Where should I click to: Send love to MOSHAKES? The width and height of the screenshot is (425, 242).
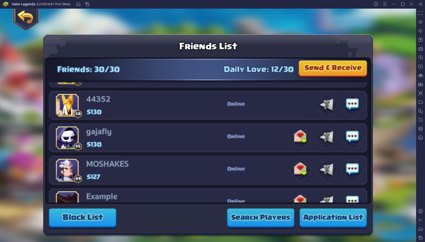click(x=326, y=169)
